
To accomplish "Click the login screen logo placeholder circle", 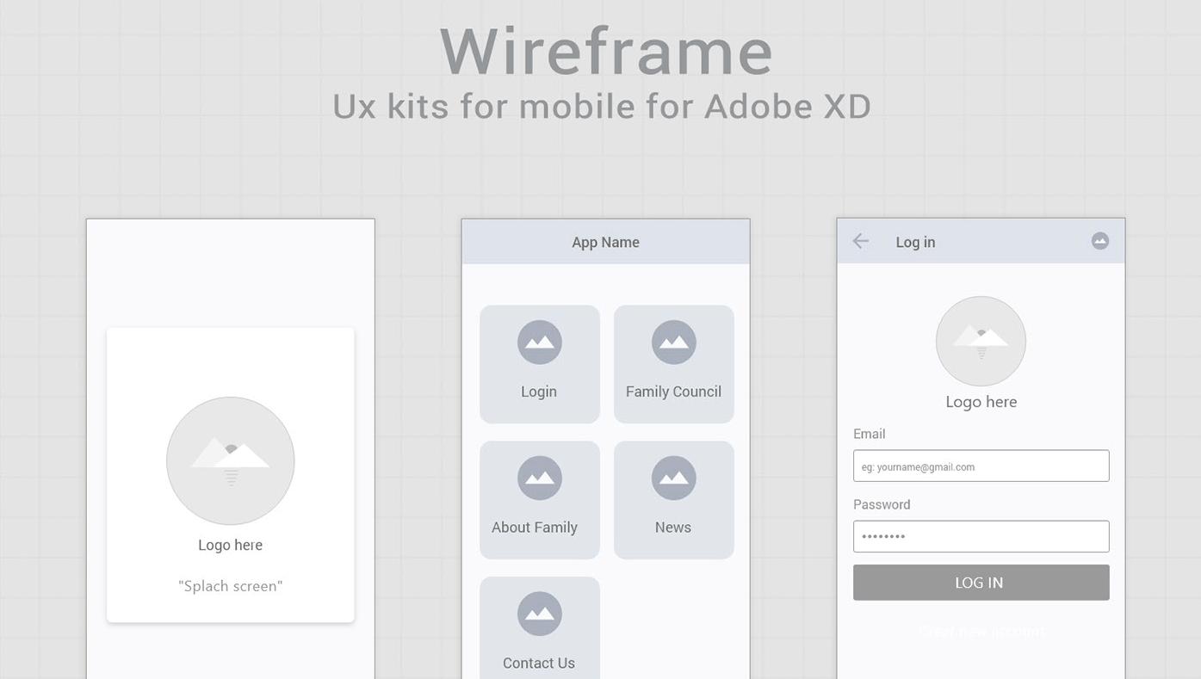I will (x=981, y=342).
